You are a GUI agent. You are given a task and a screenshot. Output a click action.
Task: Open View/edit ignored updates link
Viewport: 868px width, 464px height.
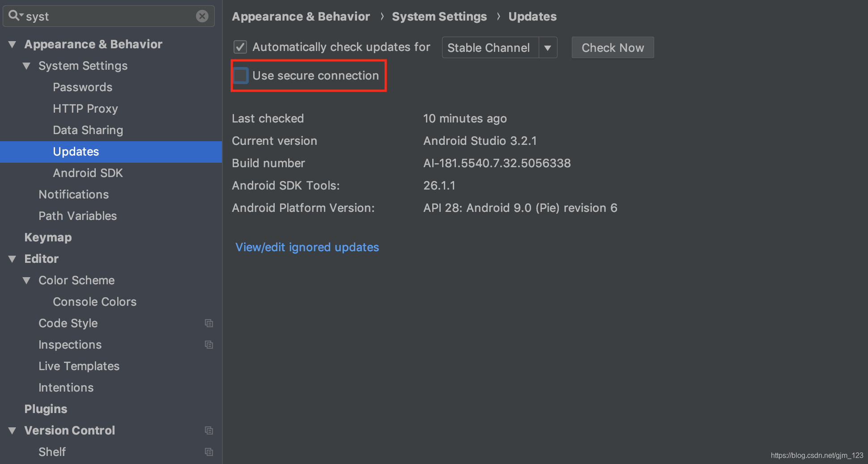[x=307, y=247]
